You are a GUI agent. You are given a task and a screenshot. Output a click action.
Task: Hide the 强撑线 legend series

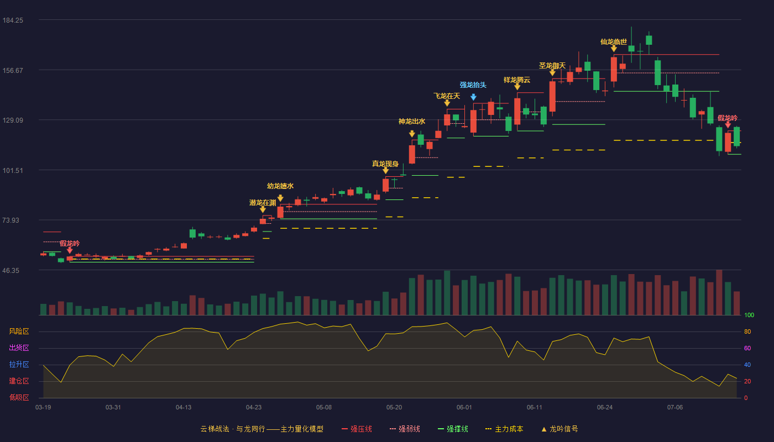(453, 429)
